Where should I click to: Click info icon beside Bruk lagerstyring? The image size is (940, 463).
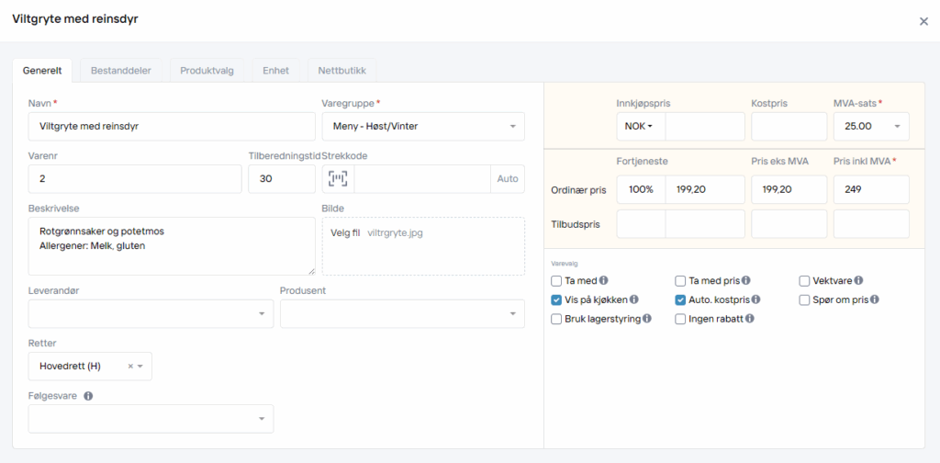(648, 319)
